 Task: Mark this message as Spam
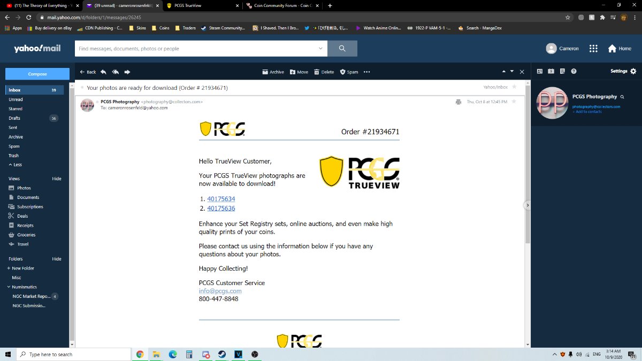point(349,72)
